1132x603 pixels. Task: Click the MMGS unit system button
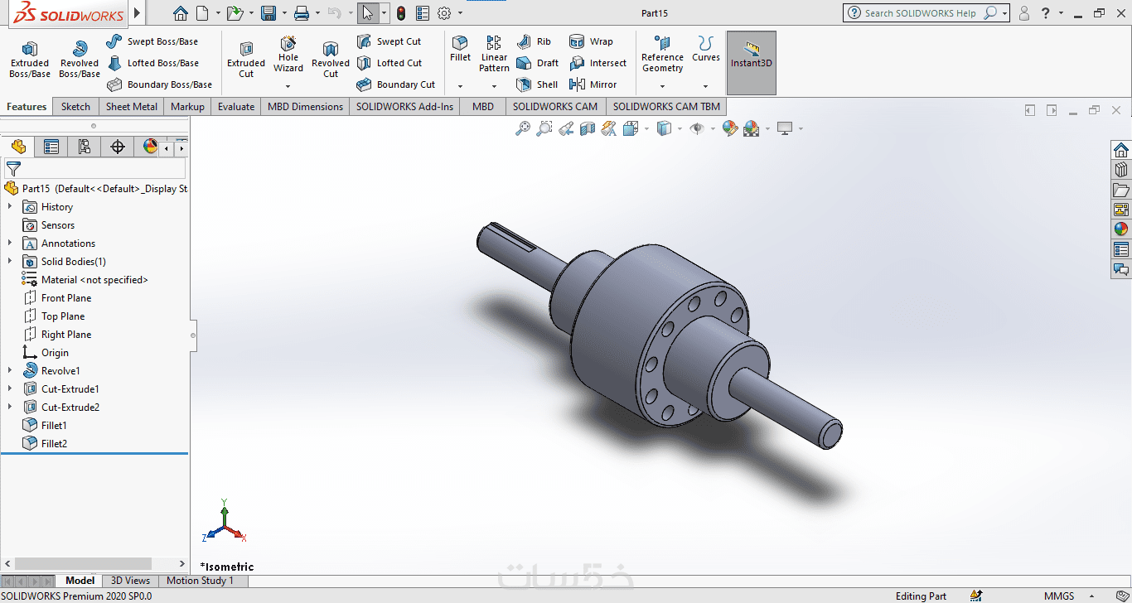point(1059,596)
